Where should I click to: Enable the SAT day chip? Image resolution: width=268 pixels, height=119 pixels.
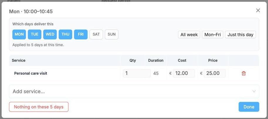(96, 34)
